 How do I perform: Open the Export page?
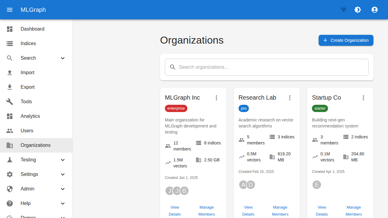pyautogui.click(x=27, y=87)
